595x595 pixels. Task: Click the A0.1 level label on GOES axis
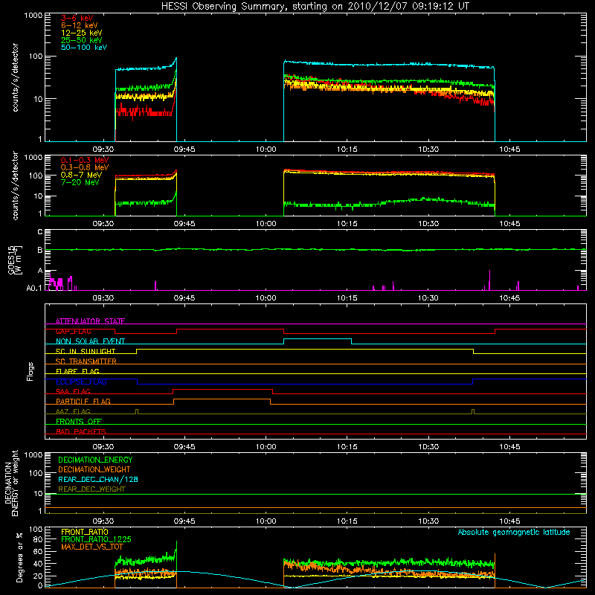coord(34,289)
